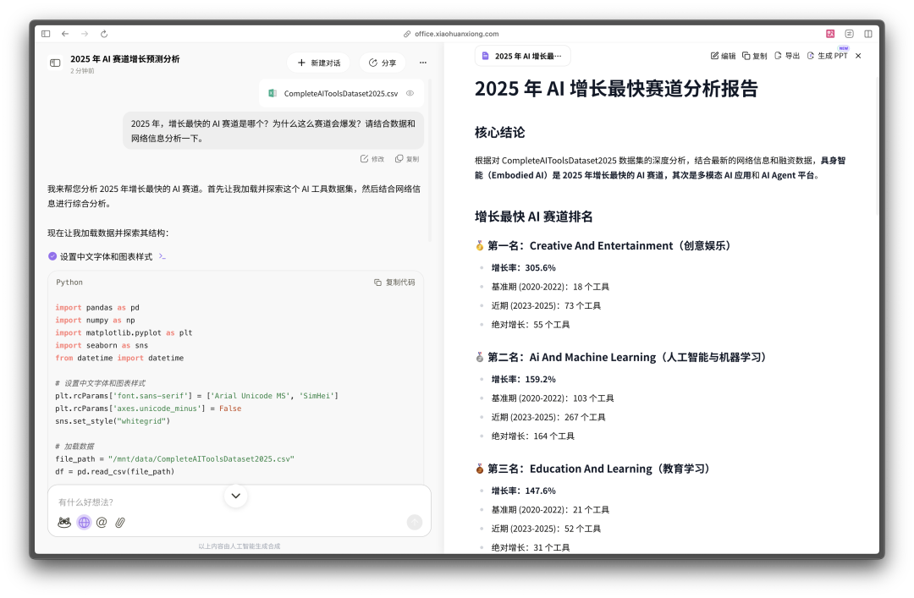Click the 分享 share button
914x598 pixels.
tap(383, 63)
